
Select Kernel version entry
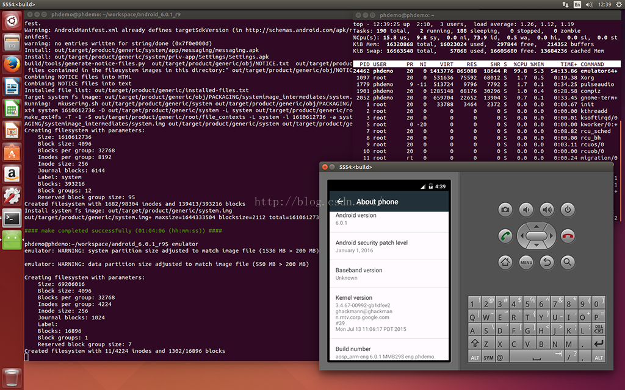(x=389, y=313)
